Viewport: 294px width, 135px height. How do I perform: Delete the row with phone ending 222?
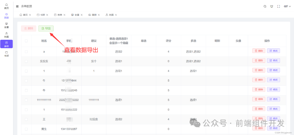pyautogui.click(x=259, y=109)
